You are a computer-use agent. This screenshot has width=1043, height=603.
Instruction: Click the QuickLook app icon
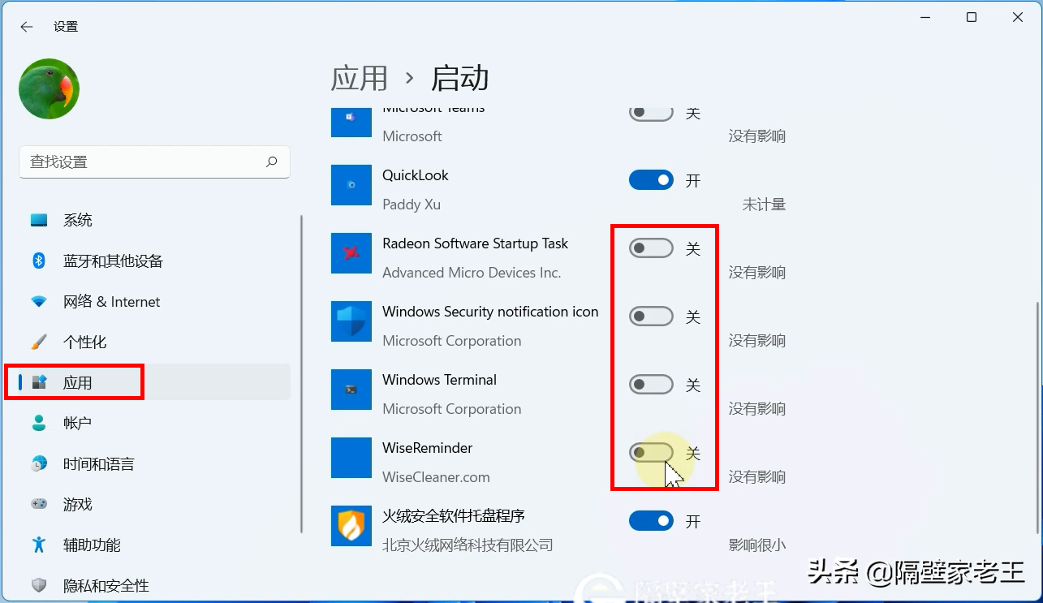(x=351, y=185)
